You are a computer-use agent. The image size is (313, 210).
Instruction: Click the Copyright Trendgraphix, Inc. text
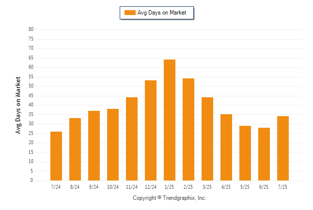point(170,198)
